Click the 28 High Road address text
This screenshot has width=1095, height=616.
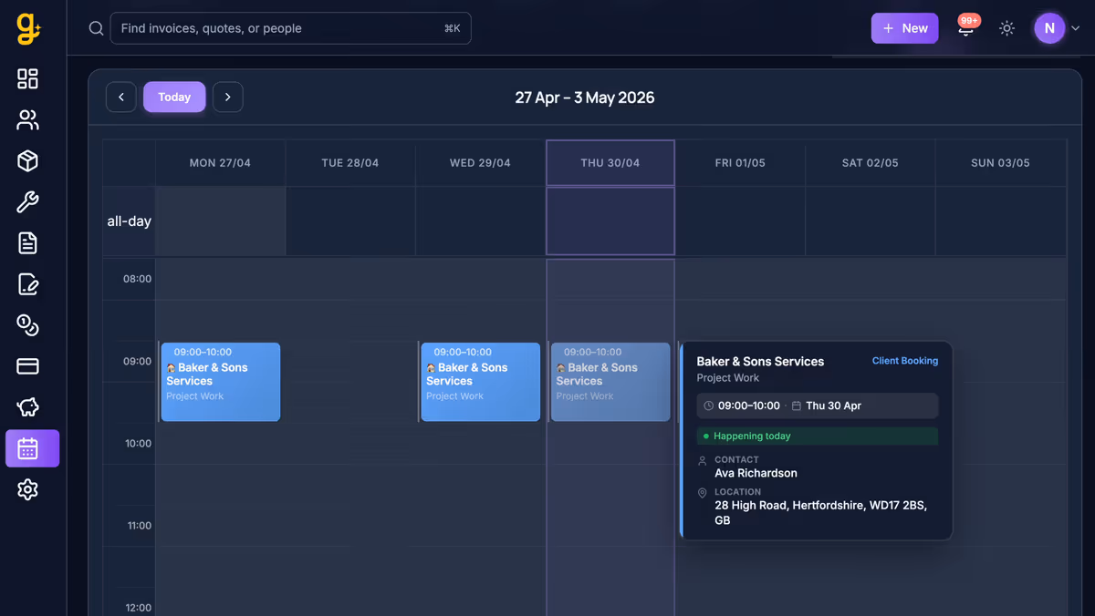(821, 513)
